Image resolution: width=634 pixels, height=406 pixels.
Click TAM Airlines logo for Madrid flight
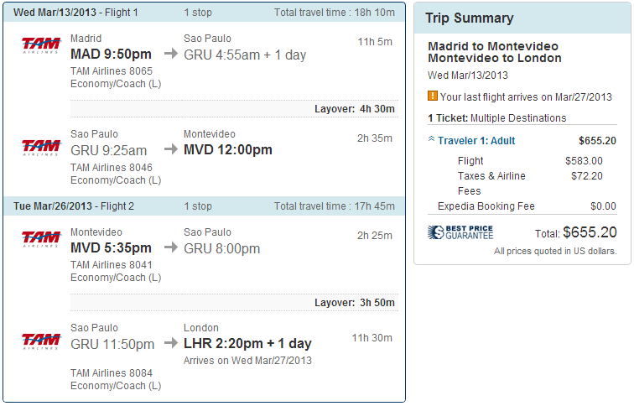pyautogui.click(x=41, y=45)
